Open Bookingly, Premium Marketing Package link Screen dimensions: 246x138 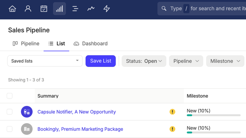pyautogui.click(x=80, y=129)
